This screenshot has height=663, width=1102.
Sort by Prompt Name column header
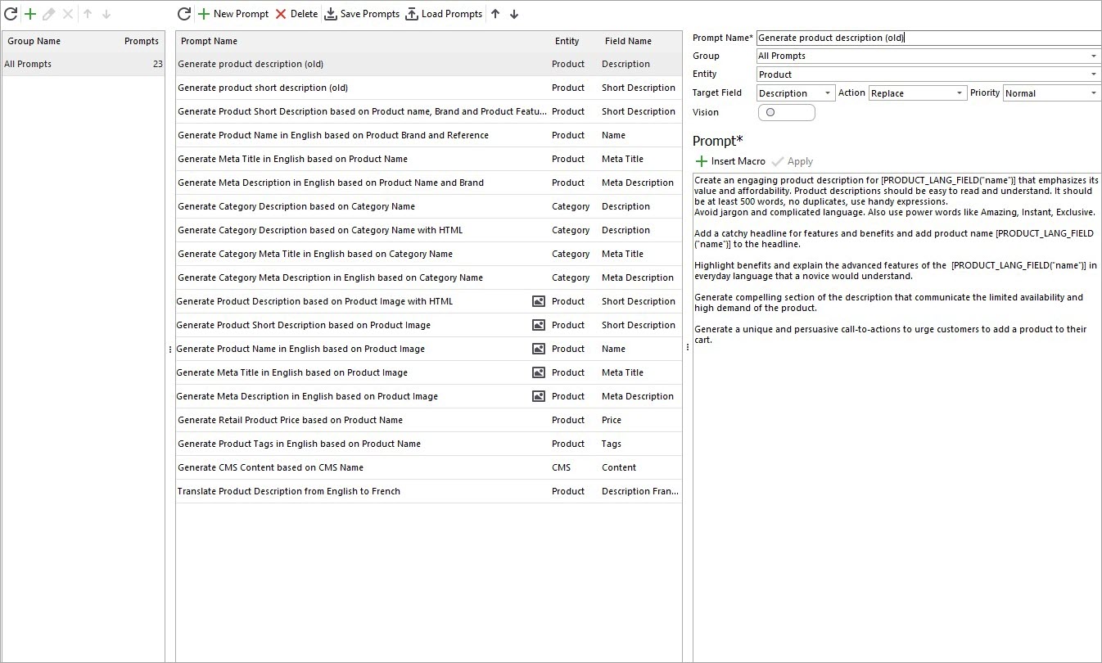click(209, 41)
